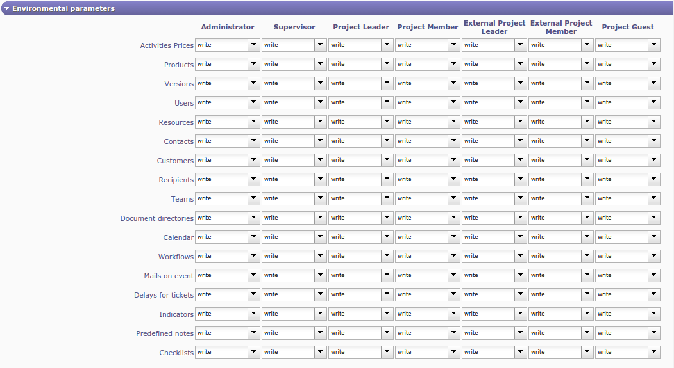Screen dimensions: 674x368
Task: Click the Resources row label
Action: click(x=176, y=123)
